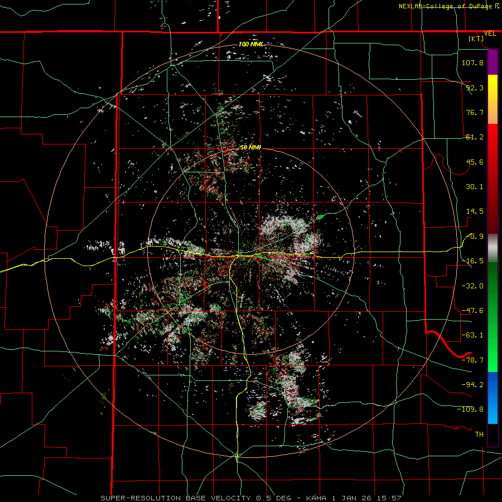This screenshot has width=502, height=502.
Task: Click the VEL legend title
Action: pos(490,33)
